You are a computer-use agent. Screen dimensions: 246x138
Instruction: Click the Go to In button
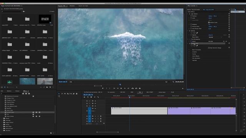pyautogui.click(x=114, y=89)
